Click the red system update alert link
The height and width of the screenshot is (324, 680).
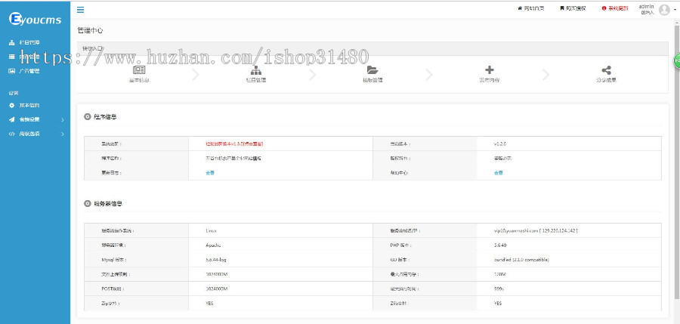pos(614,8)
